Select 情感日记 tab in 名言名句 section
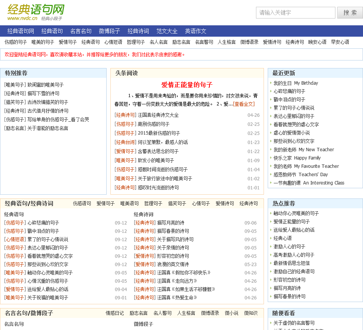Screen dimensions: 363x330 (x=115, y=313)
